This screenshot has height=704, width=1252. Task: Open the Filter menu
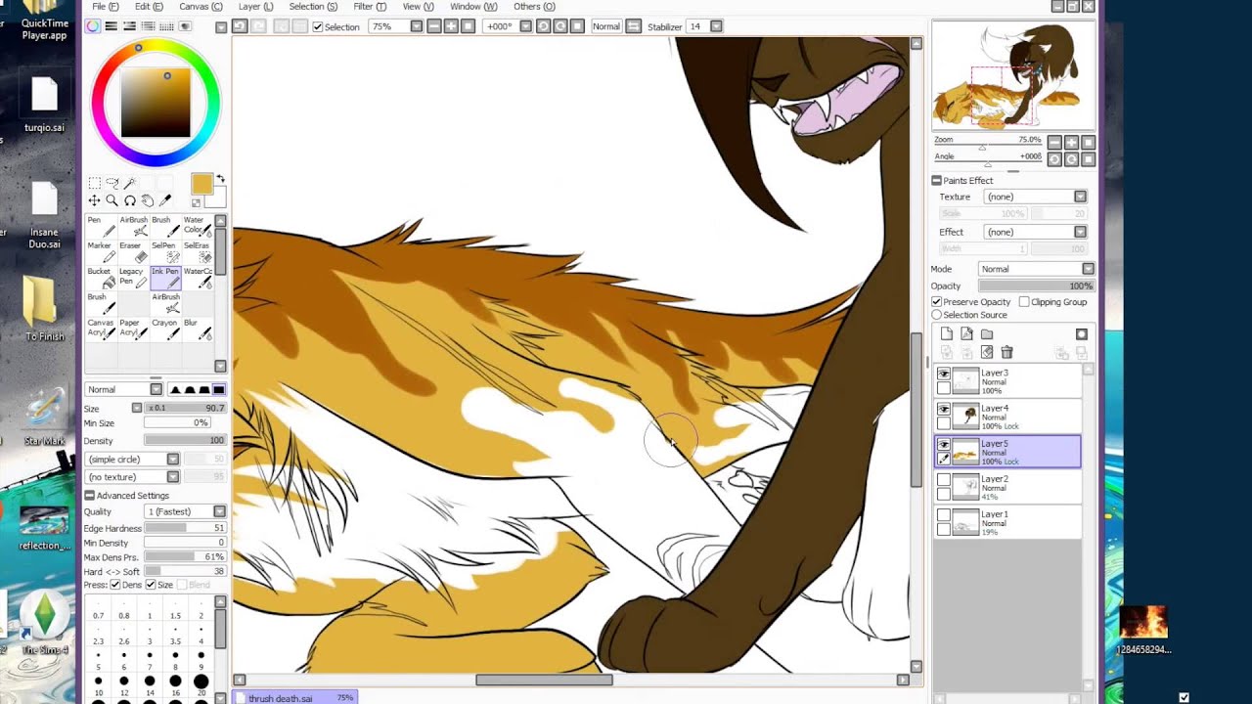[370, 7]
